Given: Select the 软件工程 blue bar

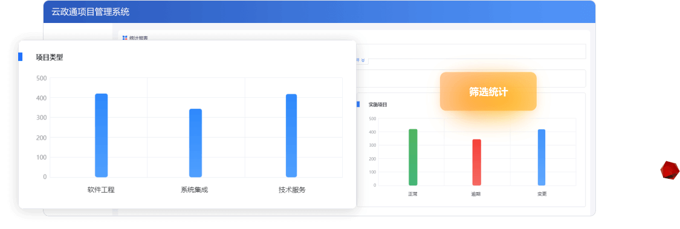Looking at the screenshot, I should coord(102,135).
